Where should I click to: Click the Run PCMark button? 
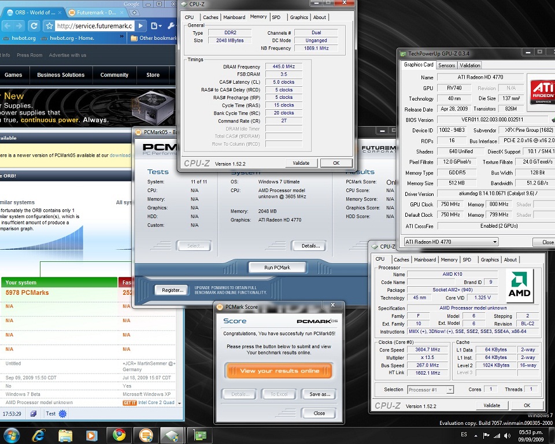277,267
